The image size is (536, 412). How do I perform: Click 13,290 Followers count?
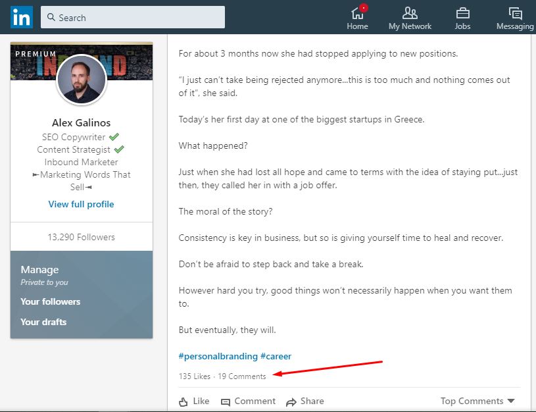point(82,237)
